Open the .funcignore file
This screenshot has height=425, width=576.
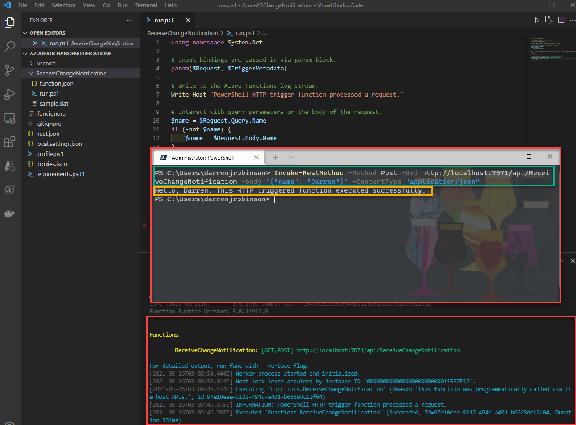[80, 113]
